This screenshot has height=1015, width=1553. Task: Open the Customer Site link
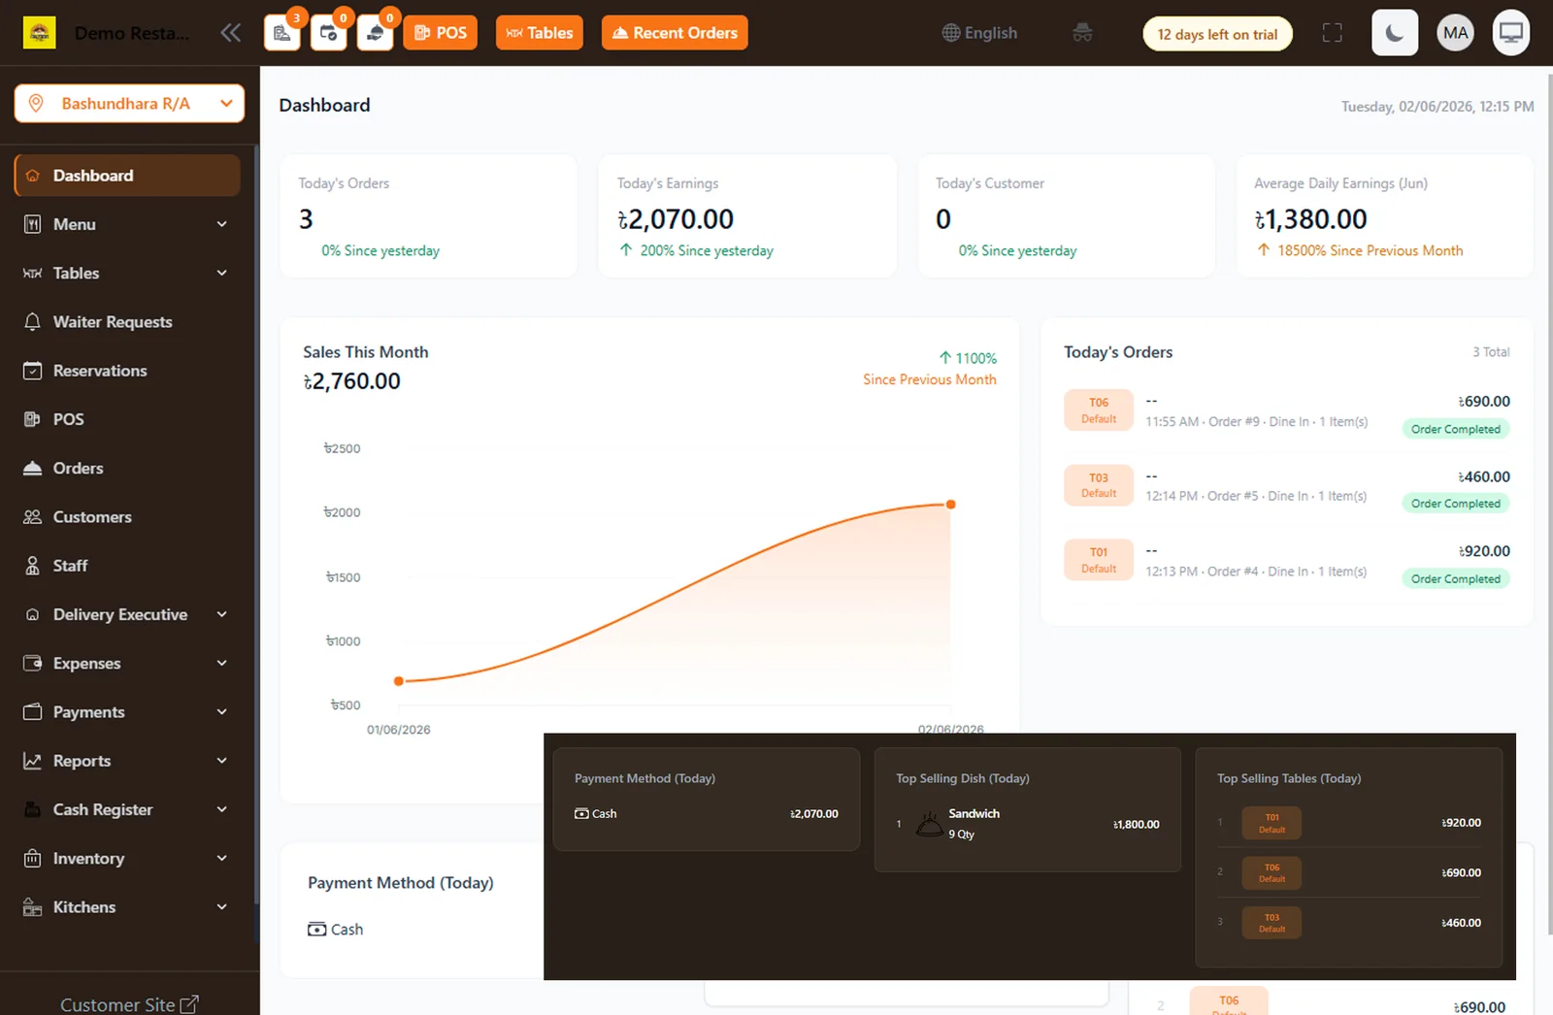[129, 1004]
